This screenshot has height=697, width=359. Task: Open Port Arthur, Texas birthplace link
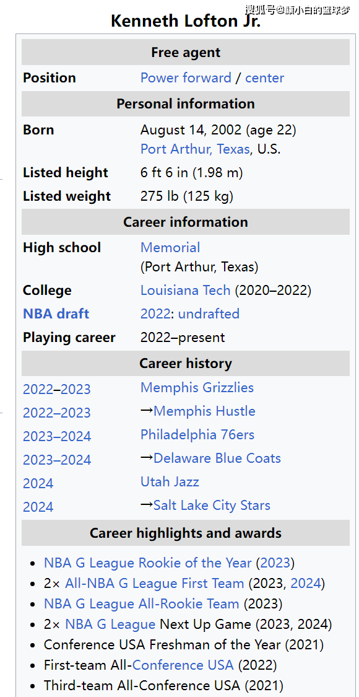click(x=195, y=149)
